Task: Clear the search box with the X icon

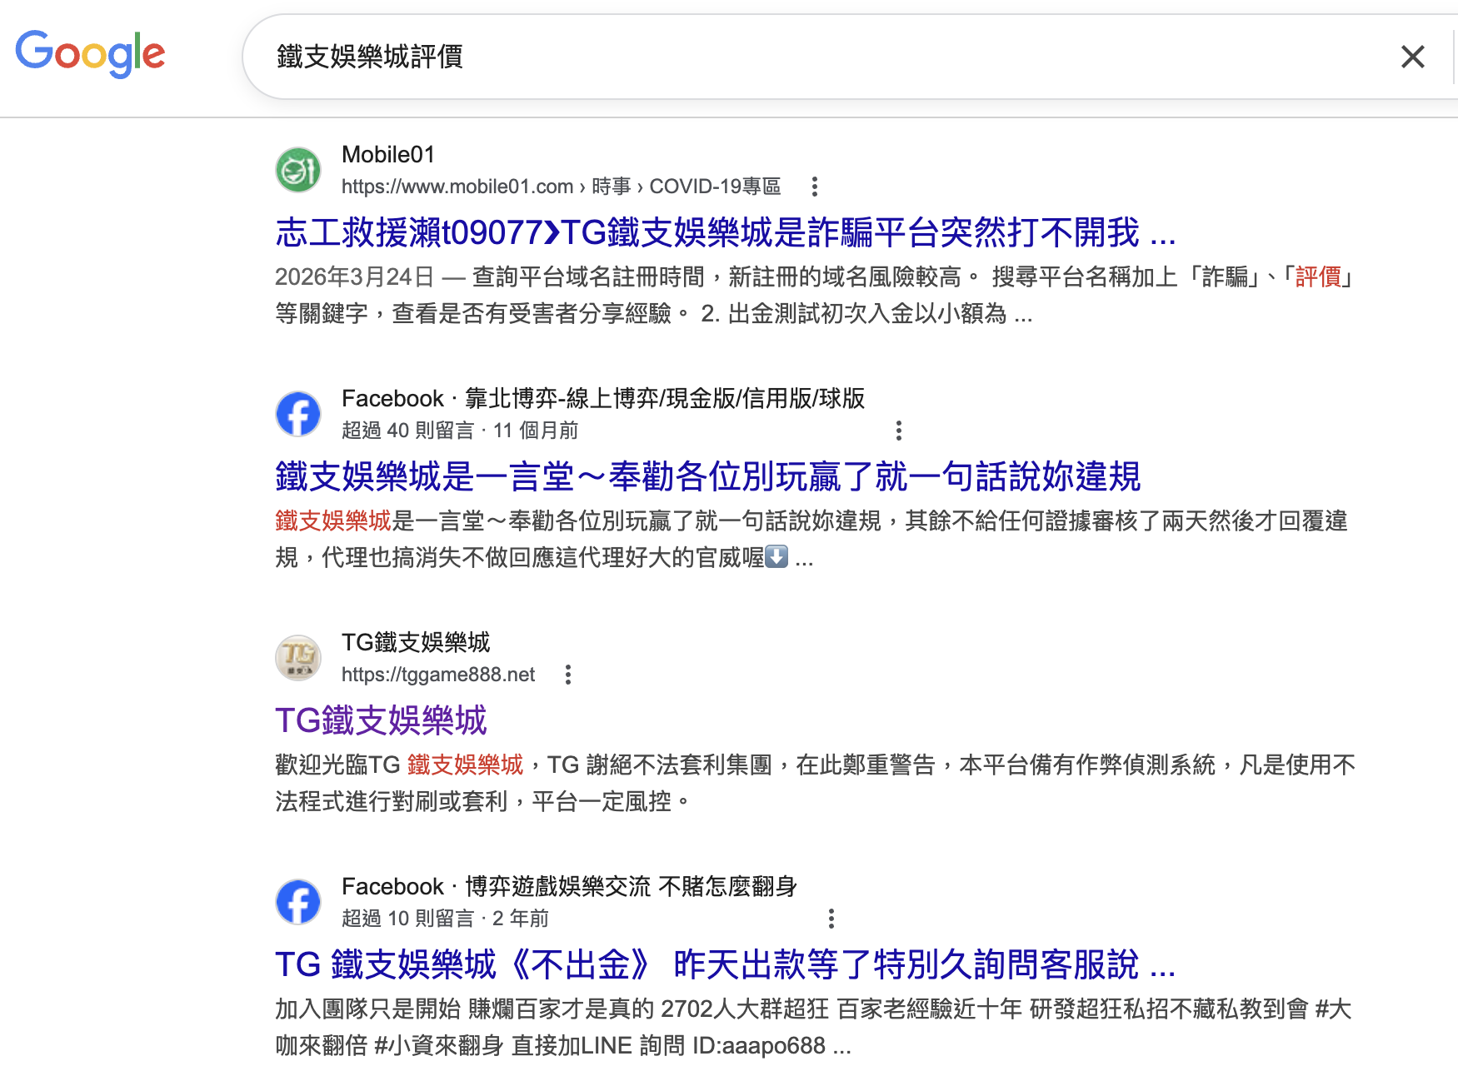Action: tap(1412, 57)
